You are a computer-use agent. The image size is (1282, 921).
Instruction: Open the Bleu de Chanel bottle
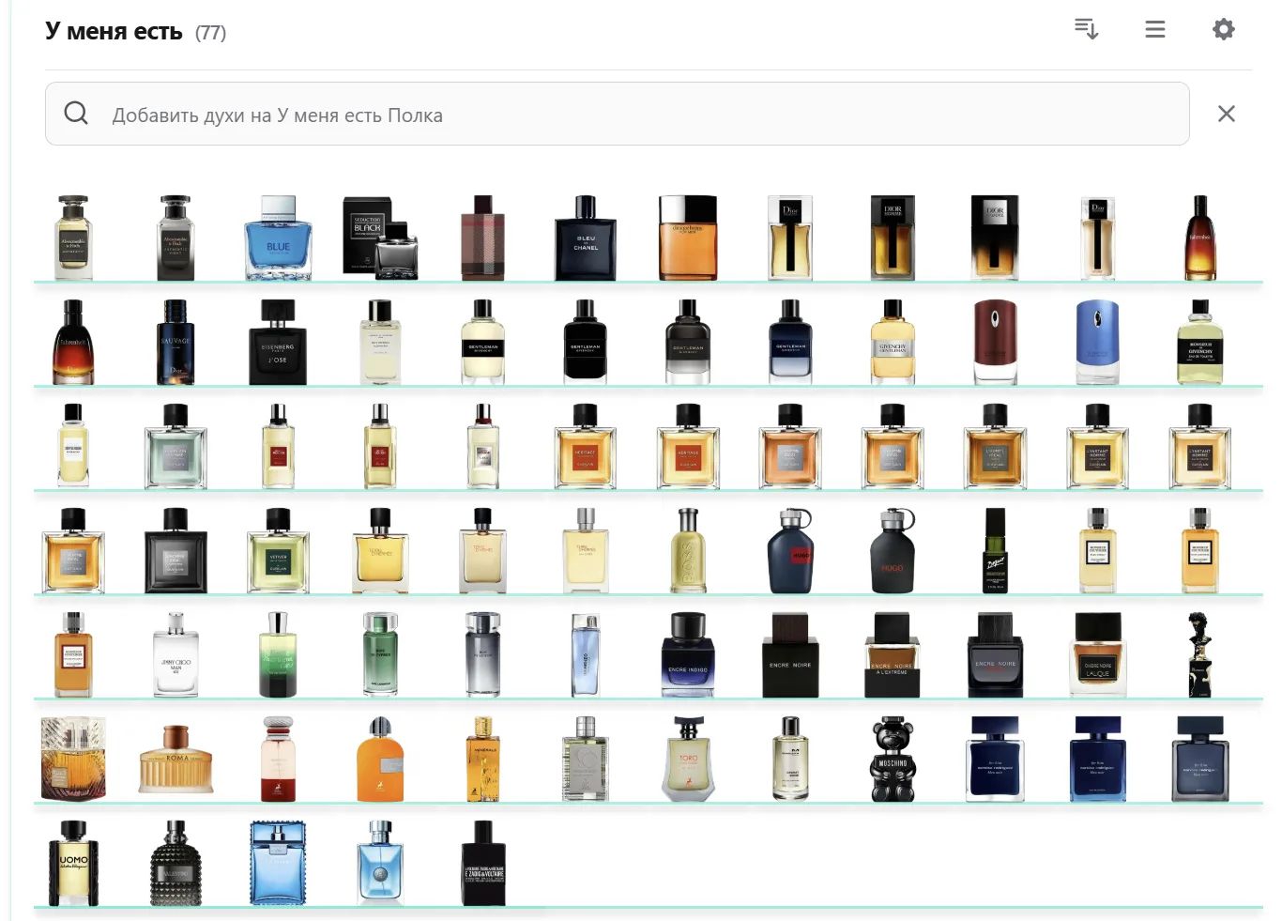(586, 238)
